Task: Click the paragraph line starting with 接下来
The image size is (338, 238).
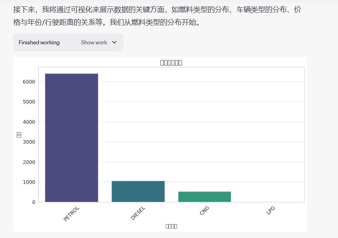Action: [x=157, y=10]
